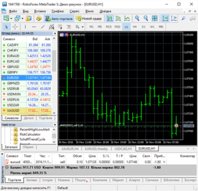Open the EURUSD,Weekly chart tab

click(x=96, y=149)
